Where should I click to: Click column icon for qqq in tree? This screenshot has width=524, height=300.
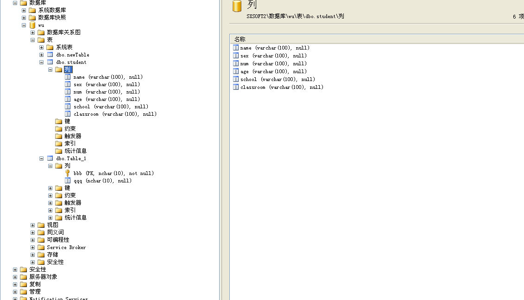click(68, 181)
